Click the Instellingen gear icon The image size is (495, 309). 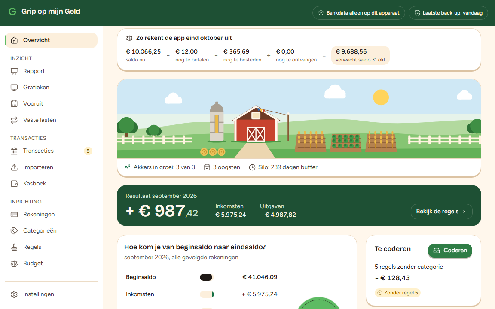[14, 294]
